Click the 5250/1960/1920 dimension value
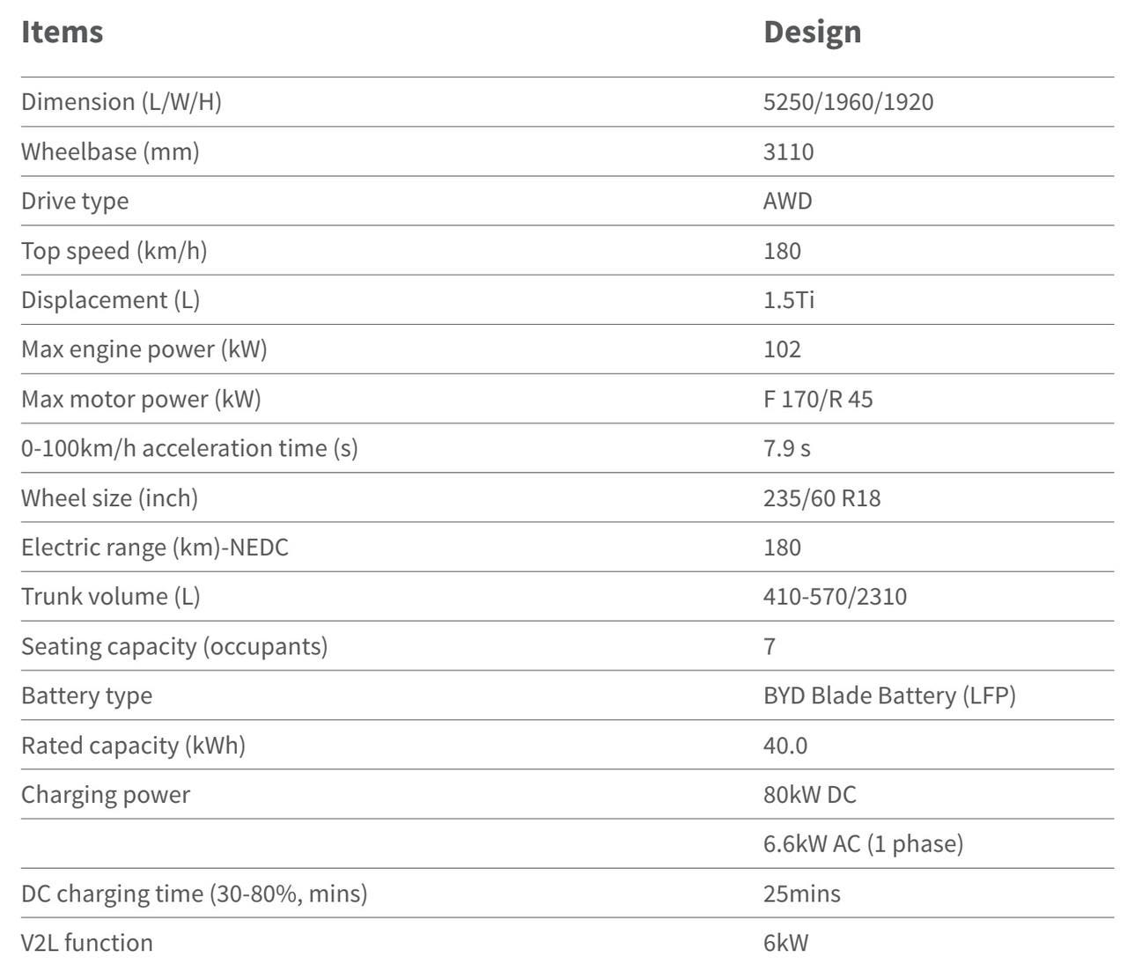This screenshot has width=1127, height=971. click(848, 102)
